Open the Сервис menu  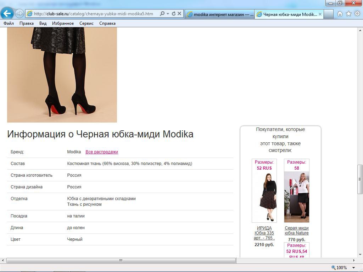point(86,23)
